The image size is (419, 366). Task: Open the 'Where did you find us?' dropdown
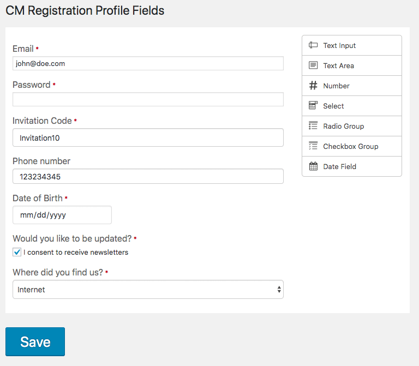[x=148, y=289]
